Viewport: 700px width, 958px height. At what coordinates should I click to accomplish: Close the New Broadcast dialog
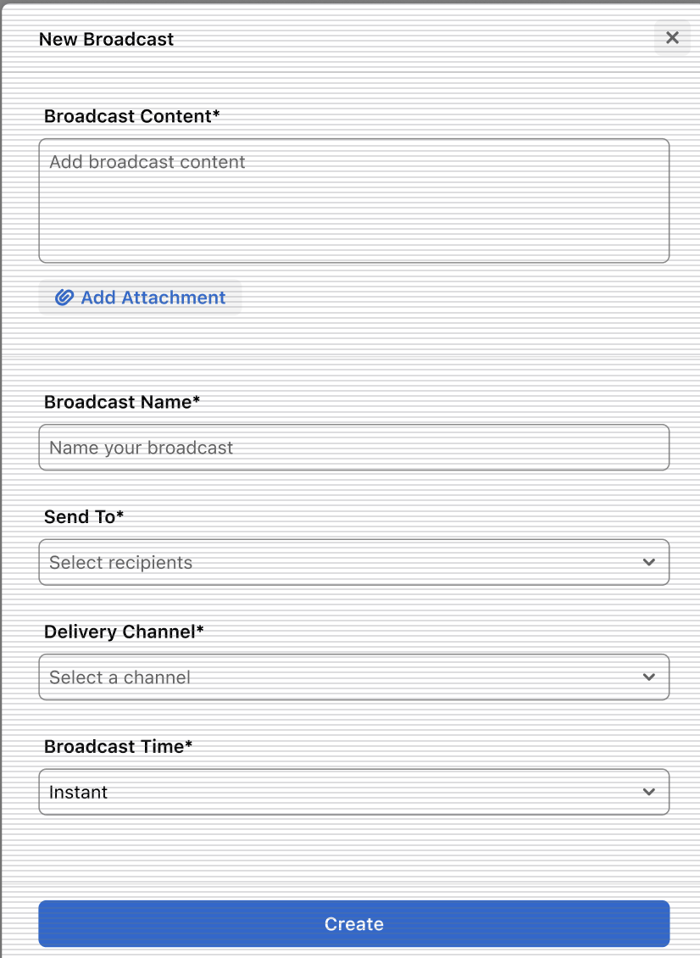(672, 38)
